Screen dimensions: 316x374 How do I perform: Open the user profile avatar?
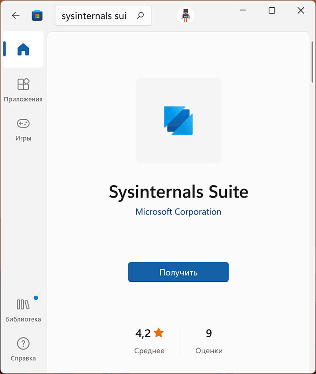click(185, 16)
